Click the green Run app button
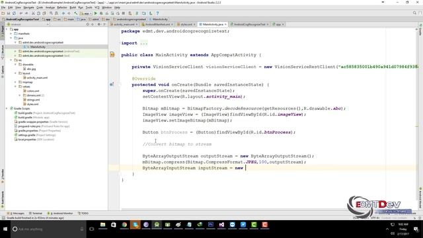Viewport: 423px width, 238px height. 95,13
